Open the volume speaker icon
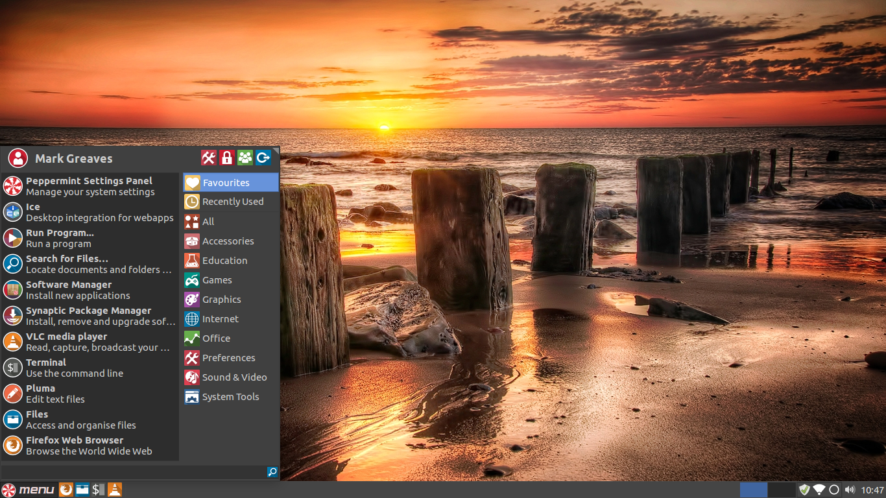Viewport: 886px width, 498px height. [x=850, y=490]
